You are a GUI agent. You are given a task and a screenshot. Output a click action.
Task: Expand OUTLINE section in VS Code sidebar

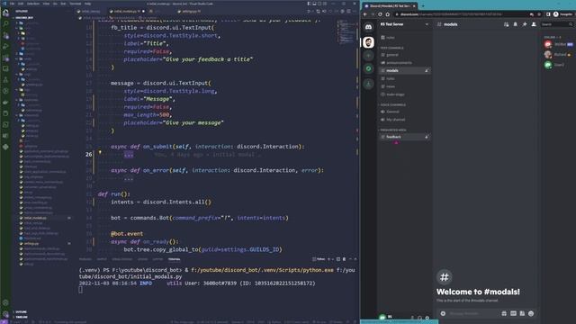click(x=21, y=312)
